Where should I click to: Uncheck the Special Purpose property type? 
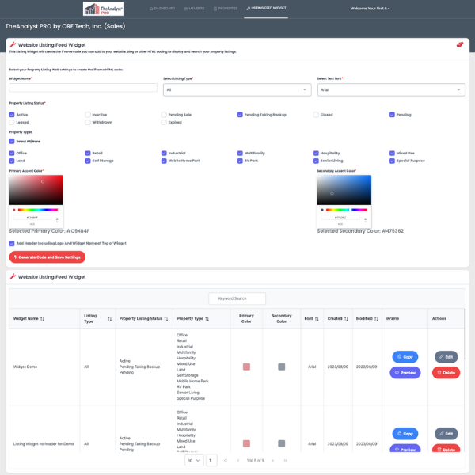point(392,161)
